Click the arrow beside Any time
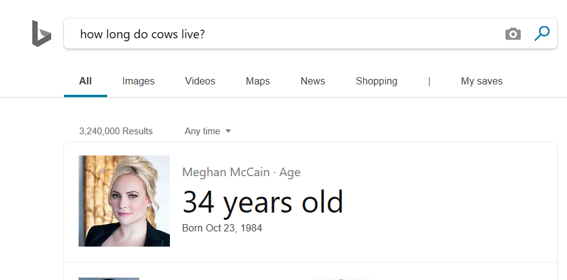 click(228, 131)
